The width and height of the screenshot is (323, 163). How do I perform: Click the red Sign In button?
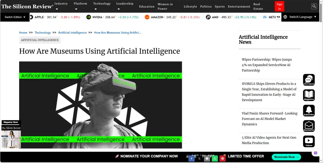[279, 6]
